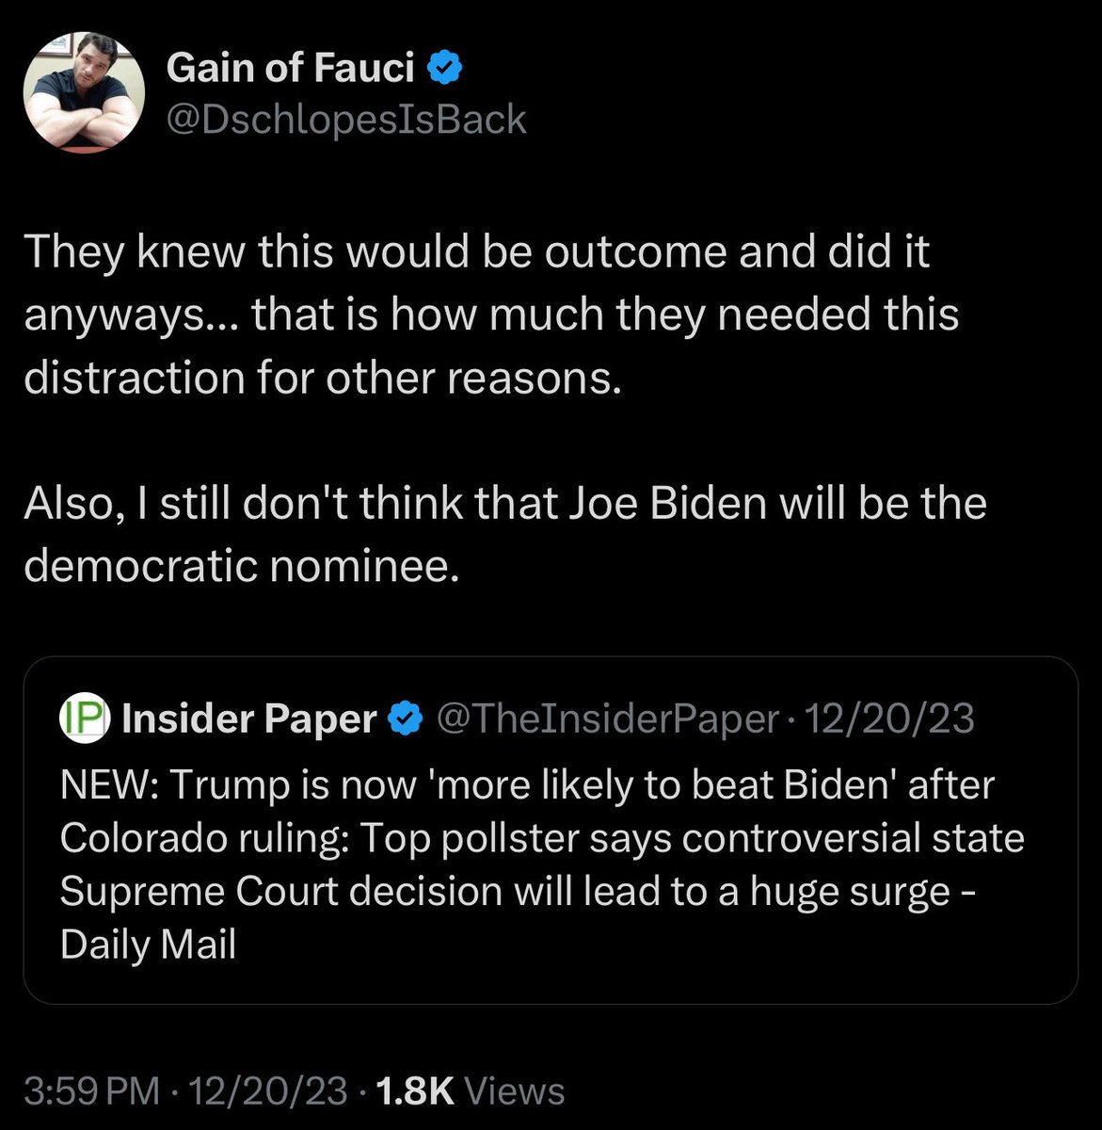Click the words 'democratic nominee'
Image resolution: width=1102 pixels, height=1130 pixels.
(241, 565)
